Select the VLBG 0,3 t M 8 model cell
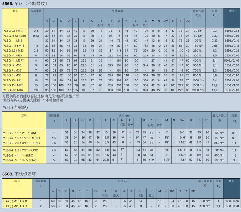The width and height of the screenshot is (241, 212). click(13, 31)
